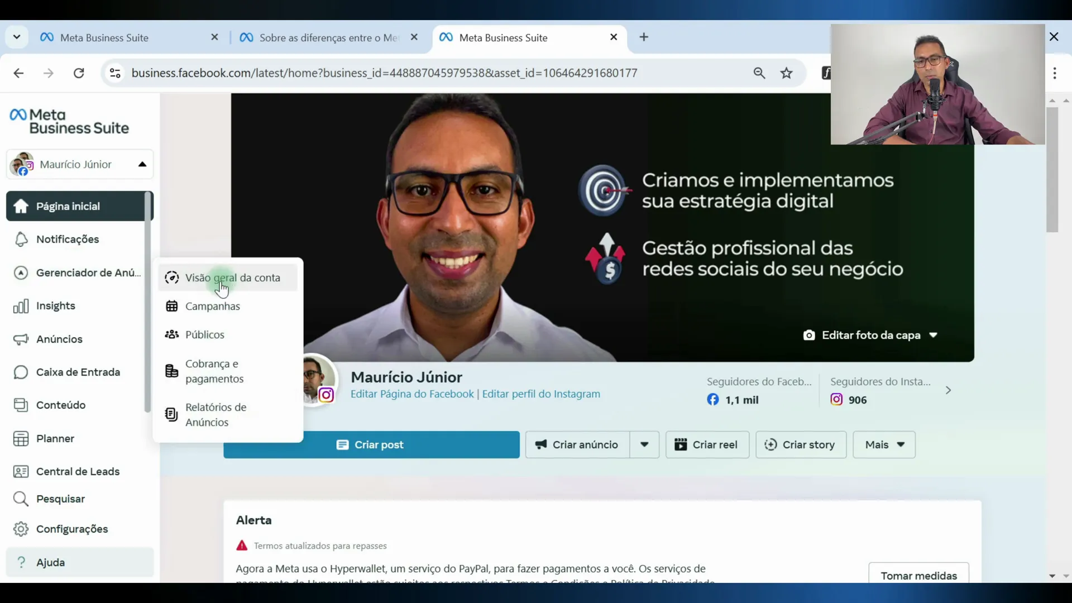Select Cobrança e pagamentos menu item

[x=228, y=371]
